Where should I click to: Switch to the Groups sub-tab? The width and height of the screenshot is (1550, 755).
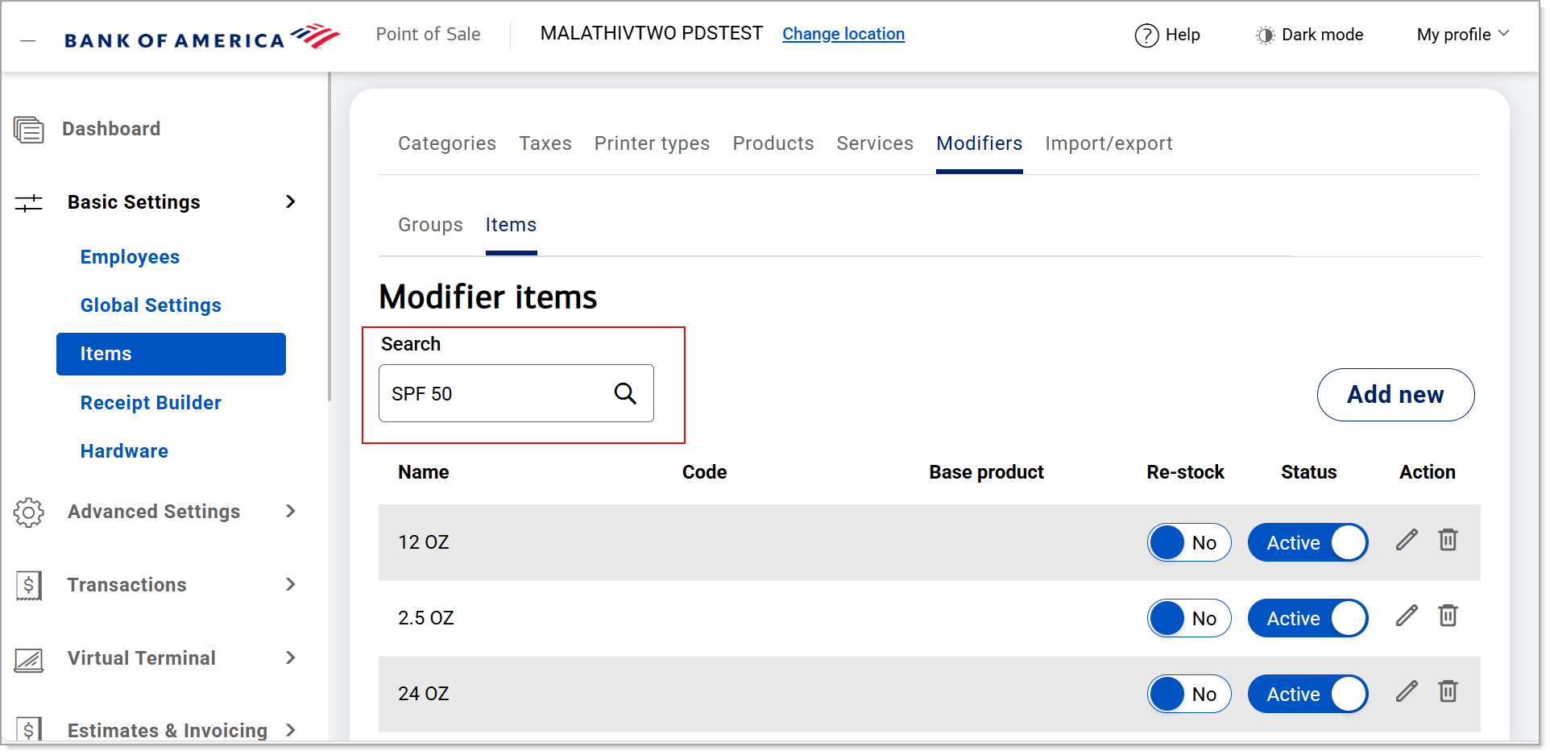point(430,226)
